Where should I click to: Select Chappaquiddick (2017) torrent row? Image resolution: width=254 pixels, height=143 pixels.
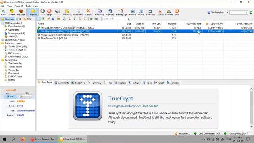pyautogui.click(x=145, y=35)
